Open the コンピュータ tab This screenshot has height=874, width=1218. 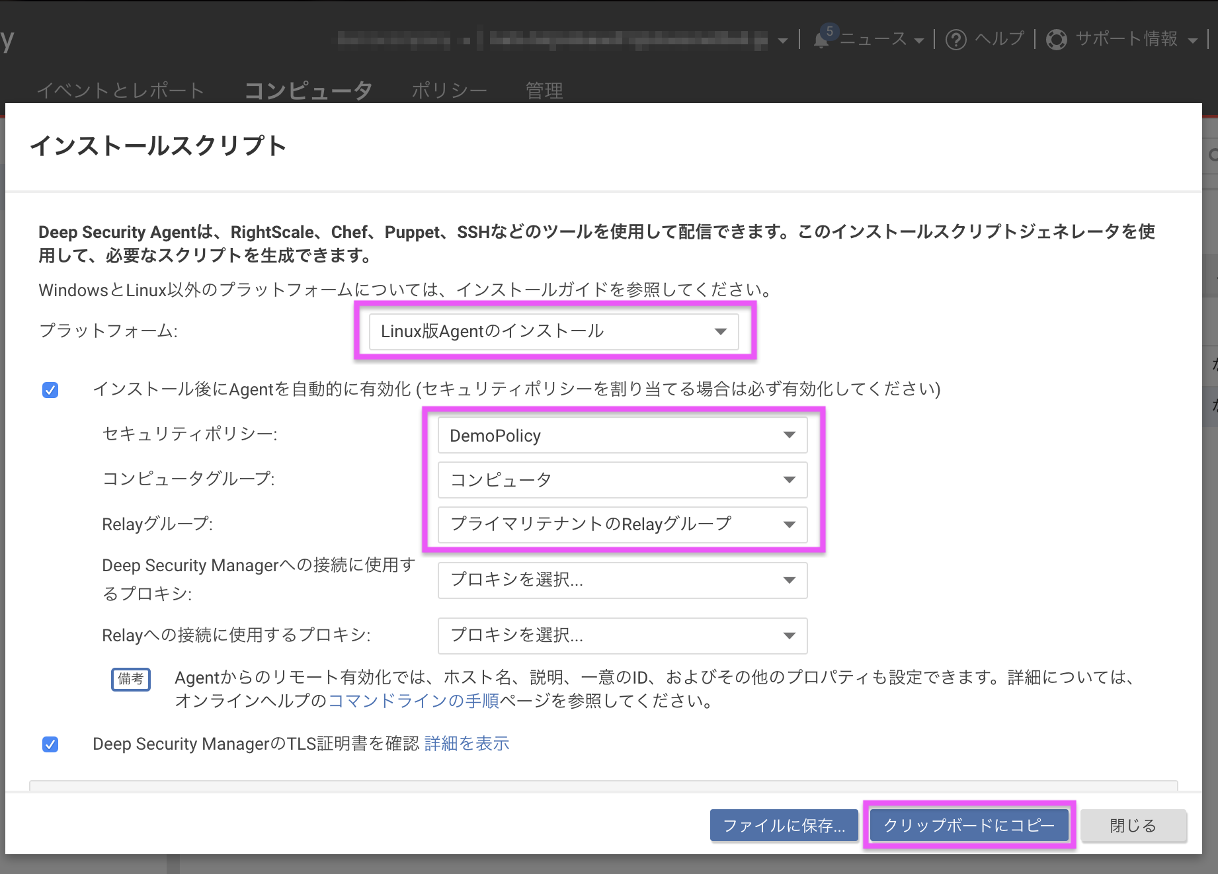click(308, 90)
